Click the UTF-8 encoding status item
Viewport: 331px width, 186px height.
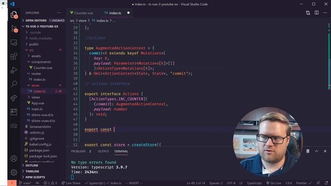click(231, 183)
